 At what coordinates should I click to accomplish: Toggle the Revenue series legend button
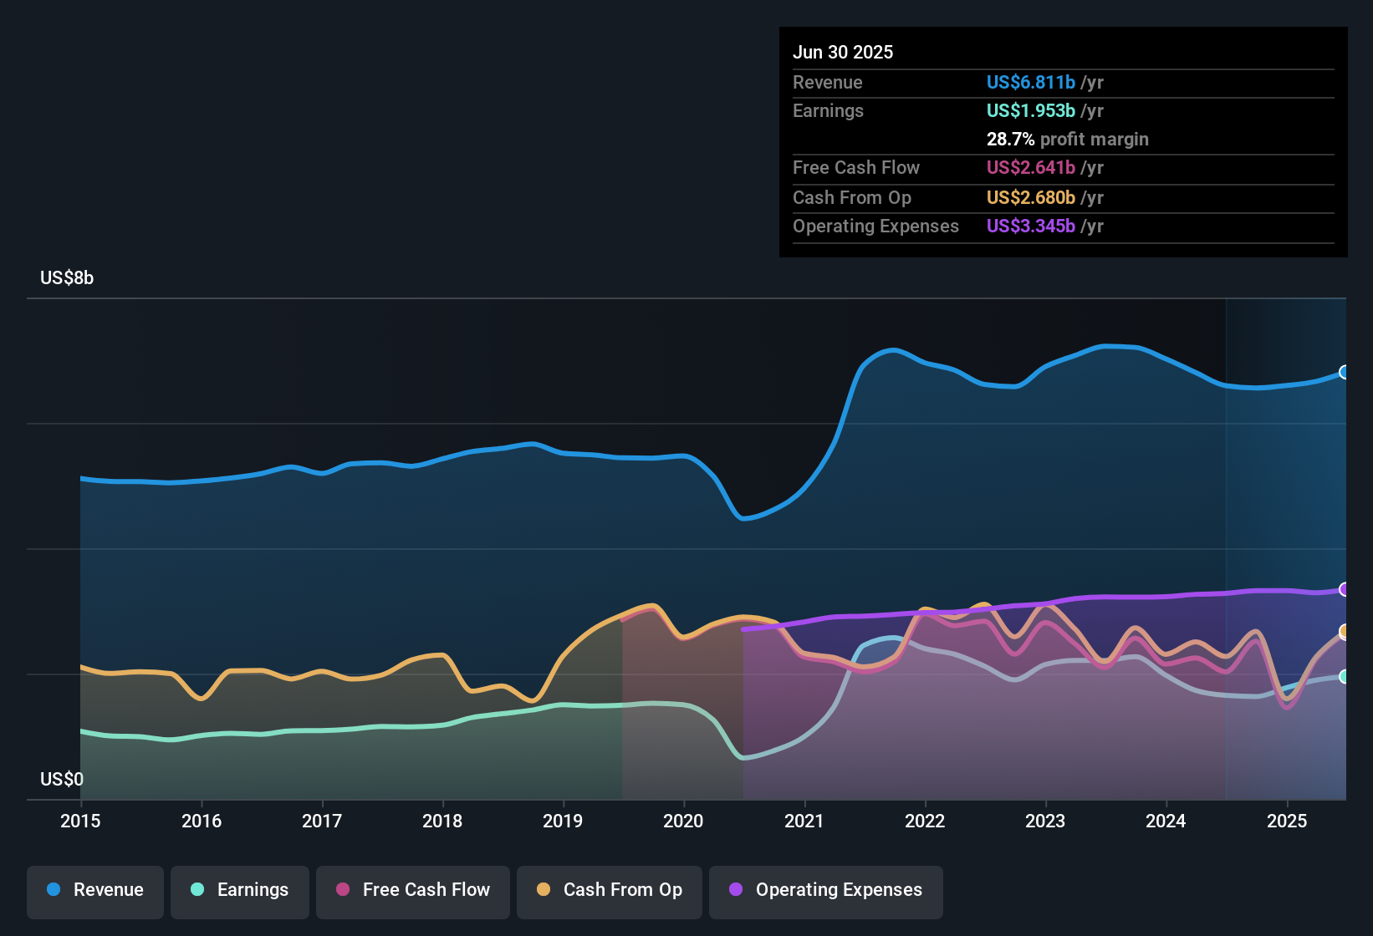click(95, 890)
